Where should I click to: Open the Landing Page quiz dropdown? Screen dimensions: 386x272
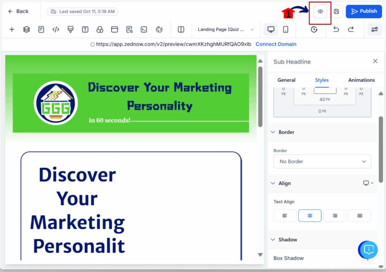[x=225, y=29]
